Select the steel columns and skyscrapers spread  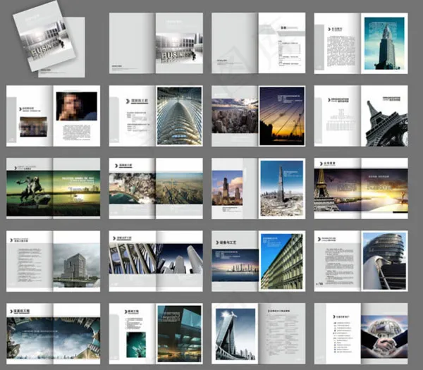tap(156, 259)
